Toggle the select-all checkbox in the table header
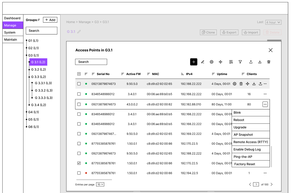The height and width of the screenshot is (193, 304). [79, 74]
